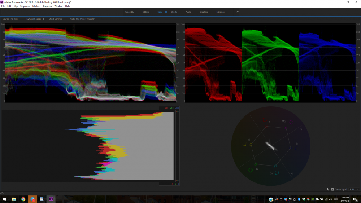Image resolution: width=361 pixels, height=203 pixels.
Task: Open the Markers menu
Action: 36,6
